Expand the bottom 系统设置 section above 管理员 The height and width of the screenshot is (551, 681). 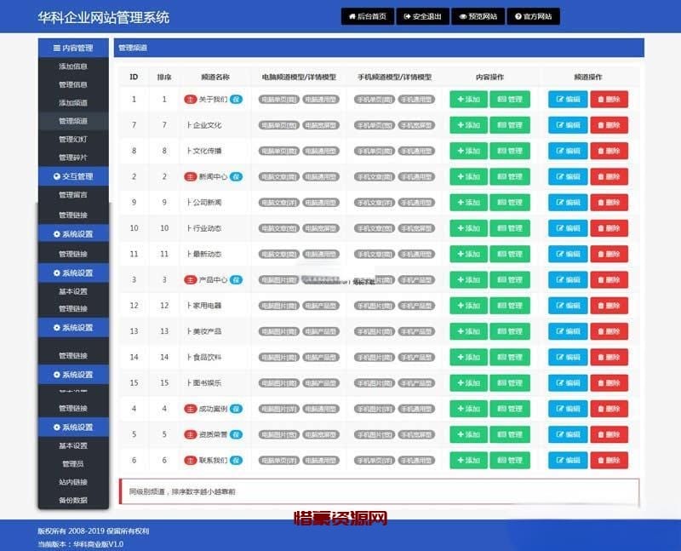pos(73,427)
